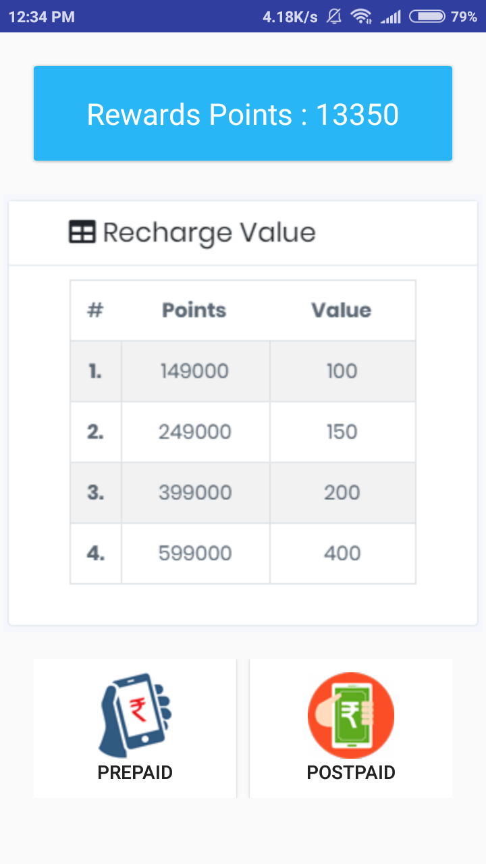Image resolution: width=486 pixels, height=864 pixels.
Task: Tap the cellular signal bars icon
Action: click(x=391, y=16)
